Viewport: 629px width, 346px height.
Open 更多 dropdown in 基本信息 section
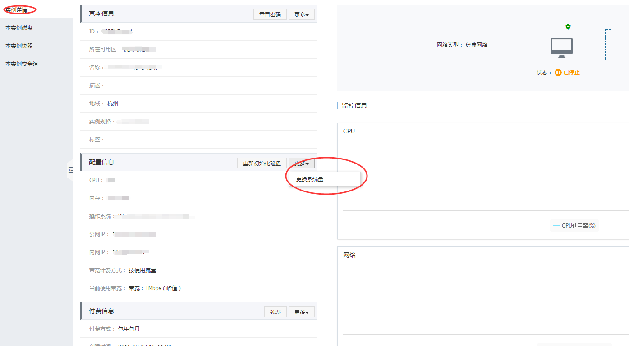[301, 14]
